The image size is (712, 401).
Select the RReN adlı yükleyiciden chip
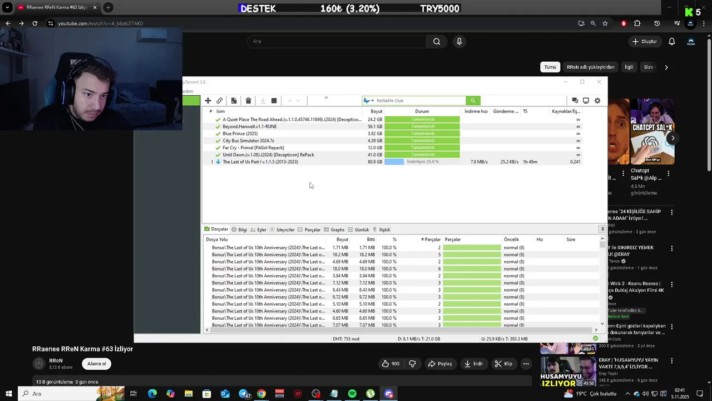(x=591, y=67)
